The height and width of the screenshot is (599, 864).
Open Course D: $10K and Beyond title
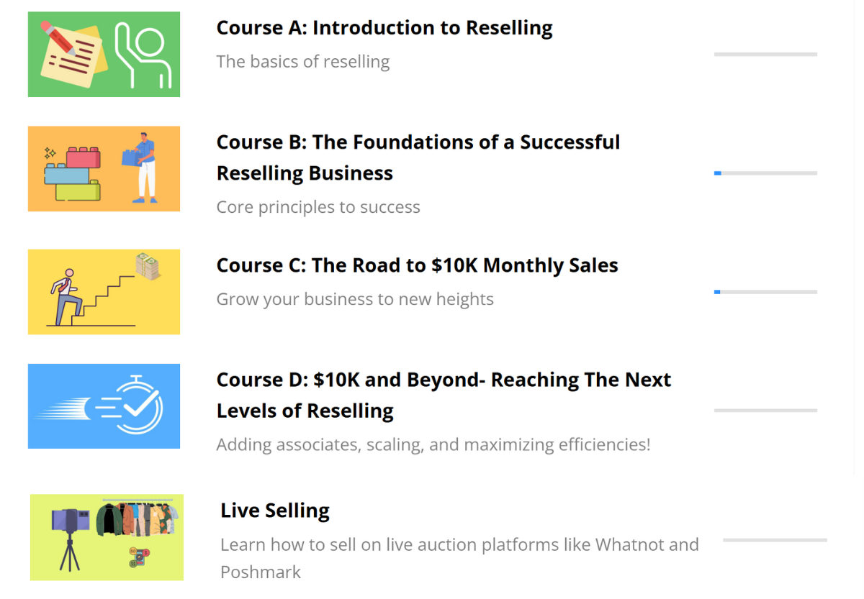pyautogui.click(x=444, y=395)
